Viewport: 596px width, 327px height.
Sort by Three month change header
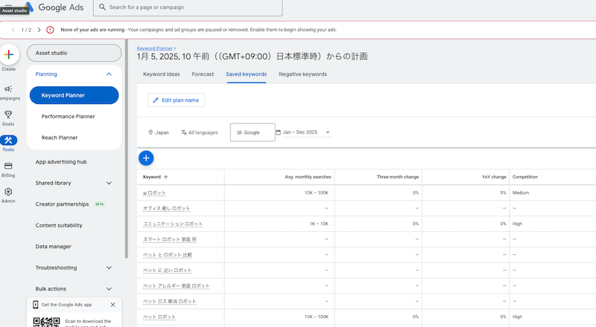coord(398,177)
